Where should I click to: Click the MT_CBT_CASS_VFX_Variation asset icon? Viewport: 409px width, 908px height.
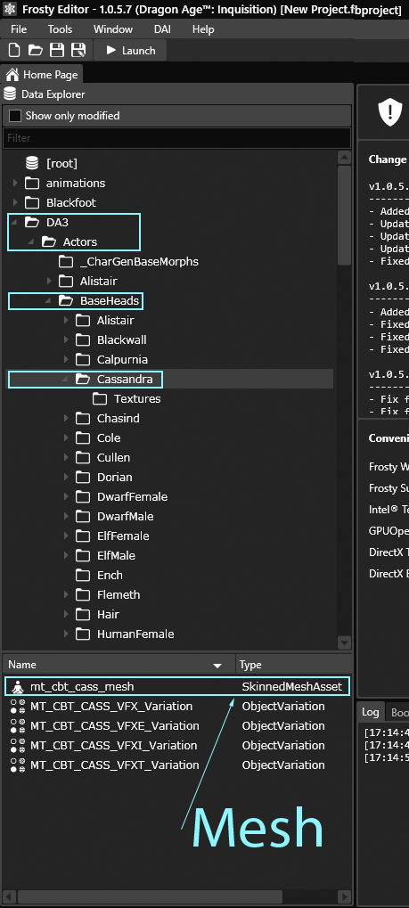(18, 707)
